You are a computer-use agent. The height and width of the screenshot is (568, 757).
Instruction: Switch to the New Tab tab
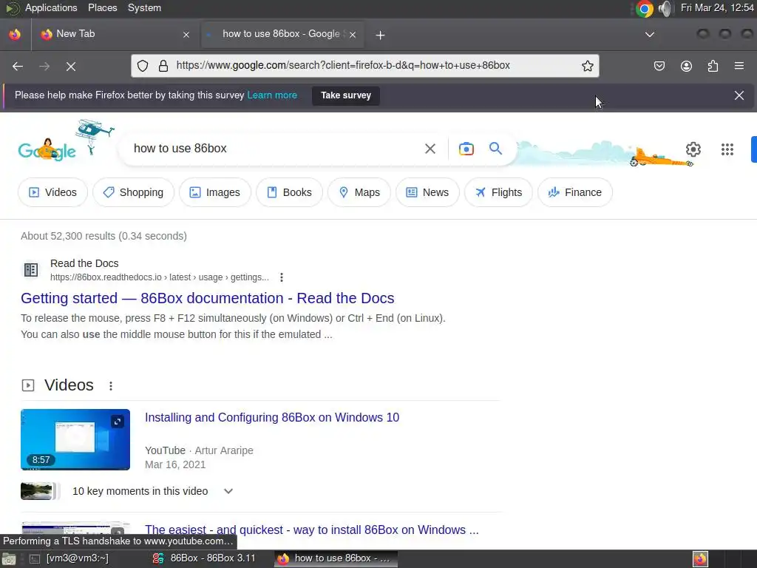point(115,34)
